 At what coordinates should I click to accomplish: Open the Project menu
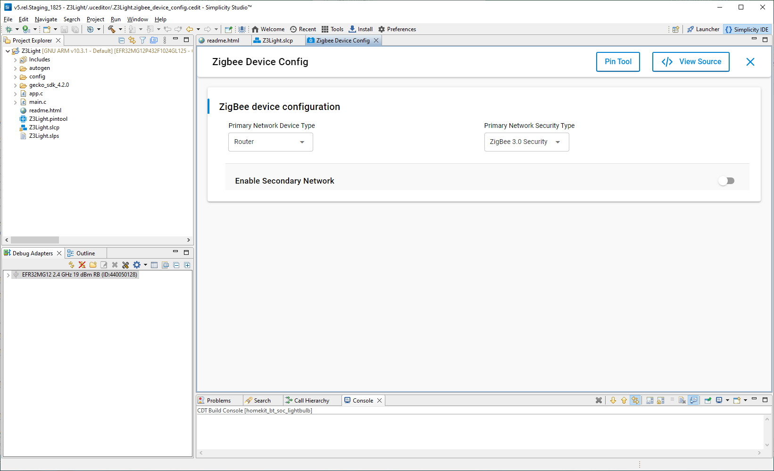tap(95, 19)
